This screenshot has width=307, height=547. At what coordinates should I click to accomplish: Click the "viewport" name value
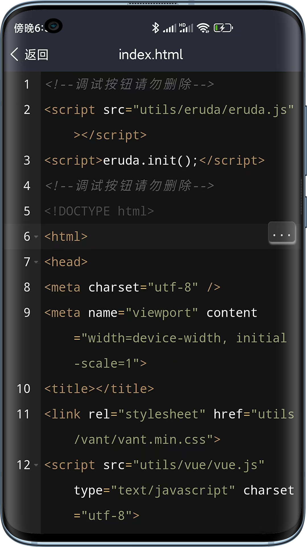tap(161, 313)
